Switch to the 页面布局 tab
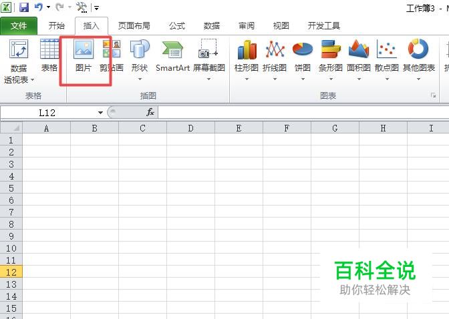Viewport: 449px width, 319px height. tap(134, 26)
